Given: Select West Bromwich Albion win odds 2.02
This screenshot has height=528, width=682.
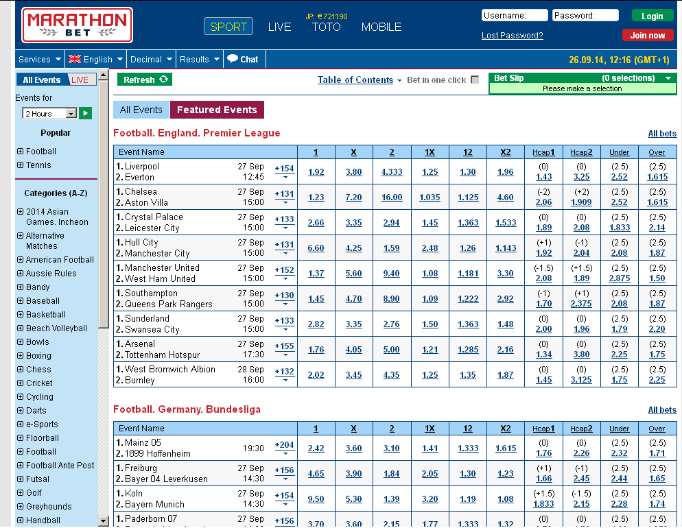Looking at the screenshot, I should (x=316, y=375).
